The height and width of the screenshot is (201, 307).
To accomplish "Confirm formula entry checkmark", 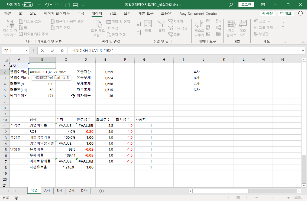I will pyautogui.click(x=52, y=51).
